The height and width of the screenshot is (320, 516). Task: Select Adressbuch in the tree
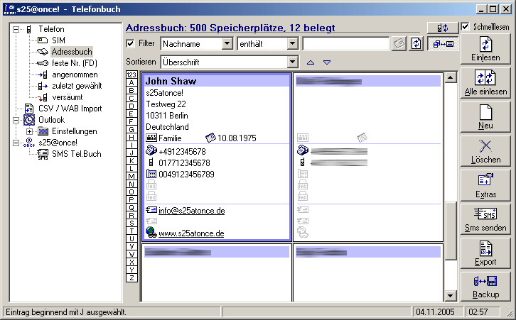click(72, 52)
